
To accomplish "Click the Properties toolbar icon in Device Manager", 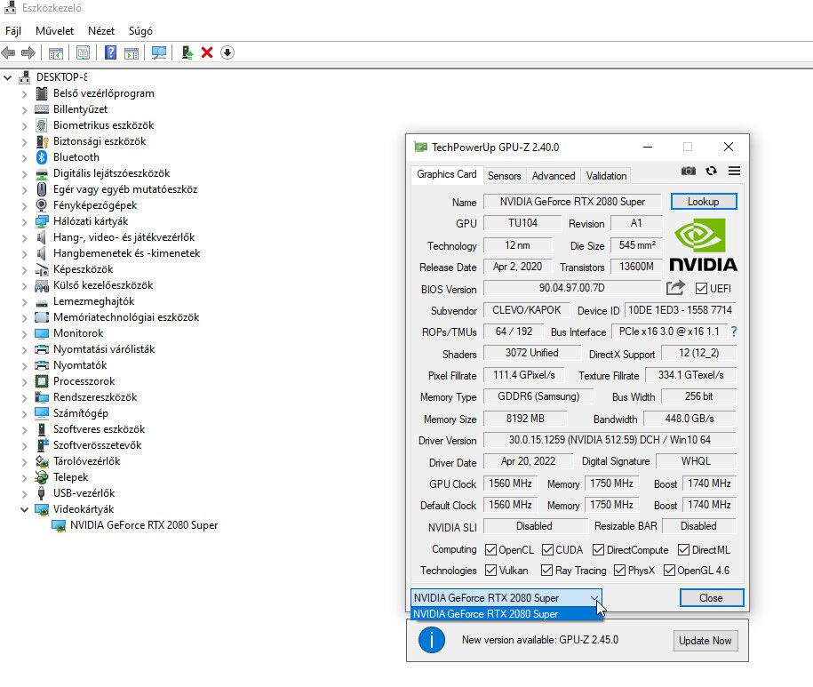I will (83, 52).
